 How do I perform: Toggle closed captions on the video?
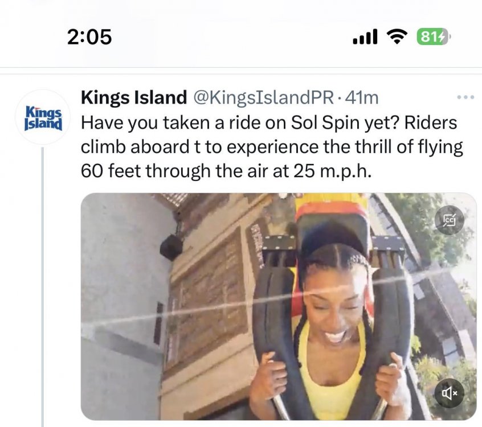450,220
